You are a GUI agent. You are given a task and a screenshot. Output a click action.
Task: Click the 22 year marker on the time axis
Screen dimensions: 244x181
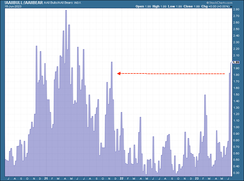click(x=121, y=179)
